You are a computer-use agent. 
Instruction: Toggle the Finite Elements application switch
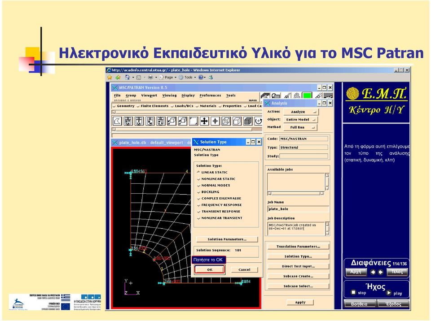pos(153,106)
